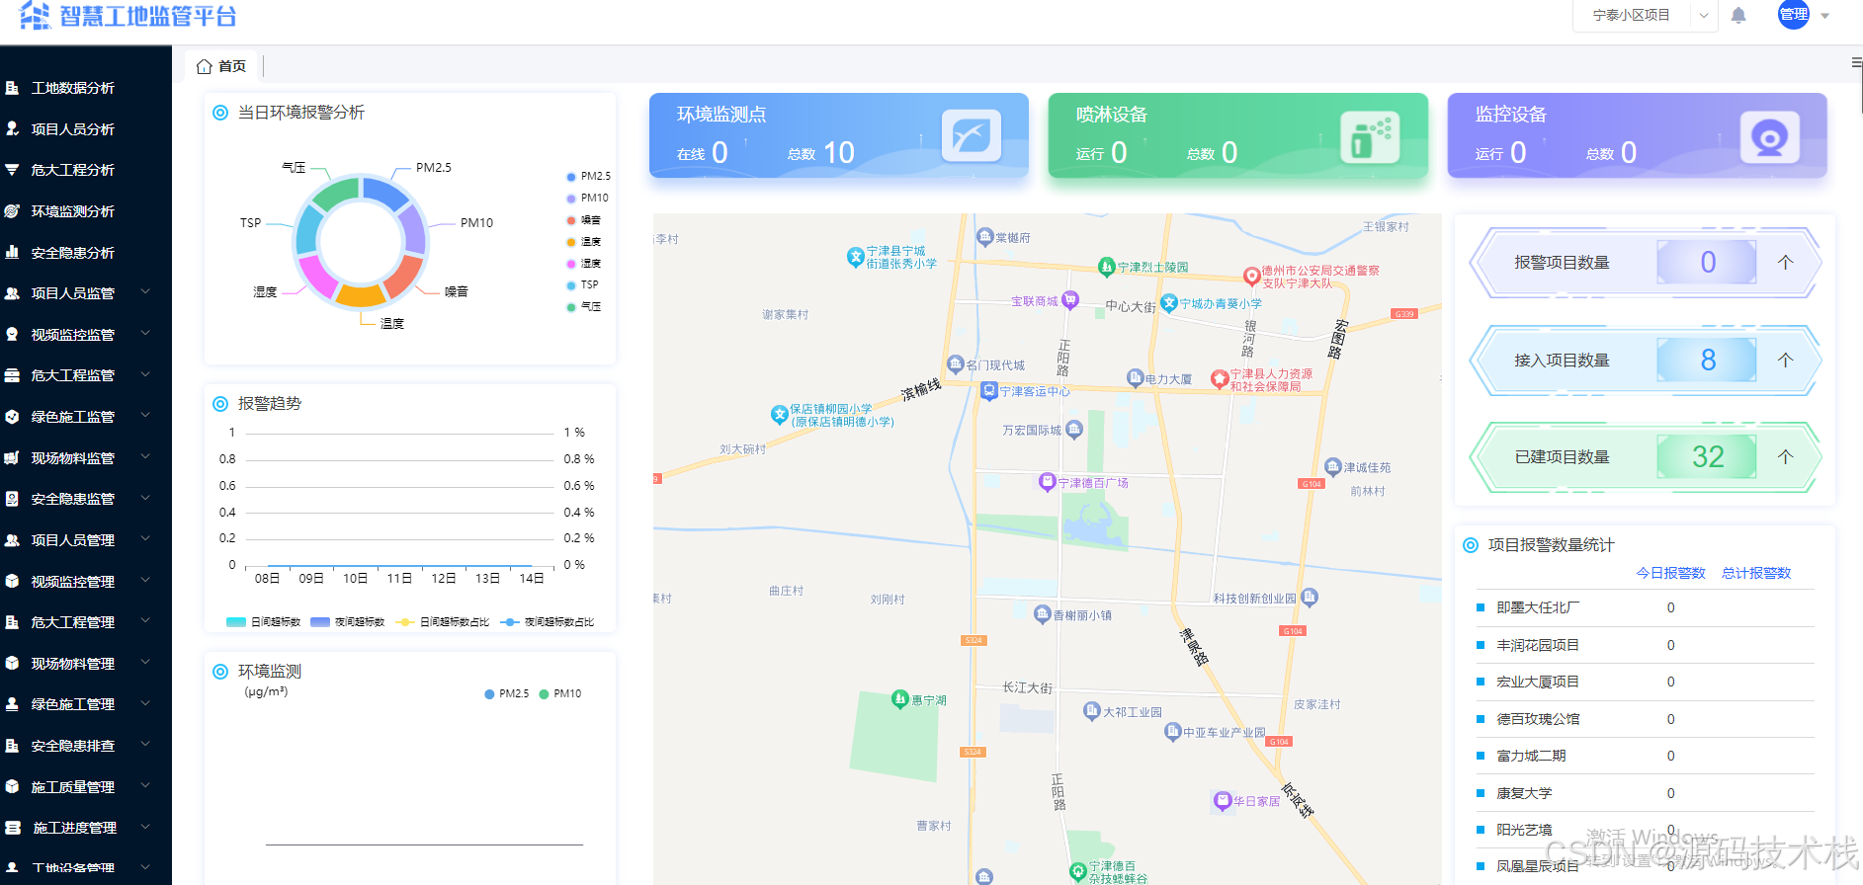1863x885 pixels.
Task: Toggle 夜间超标数 legend in 报警趋势
Action: (347, 622)
